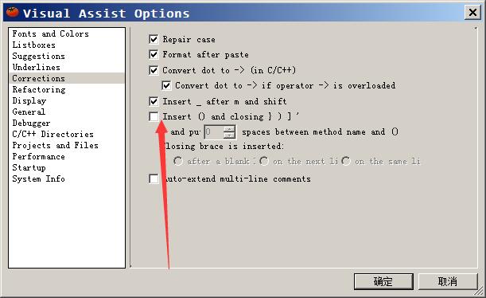
Task: Click the Visual Assist tomato icon
Action: coord(13,13)
